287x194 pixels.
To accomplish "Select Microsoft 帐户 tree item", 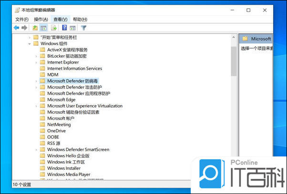I will pos(61,118).
